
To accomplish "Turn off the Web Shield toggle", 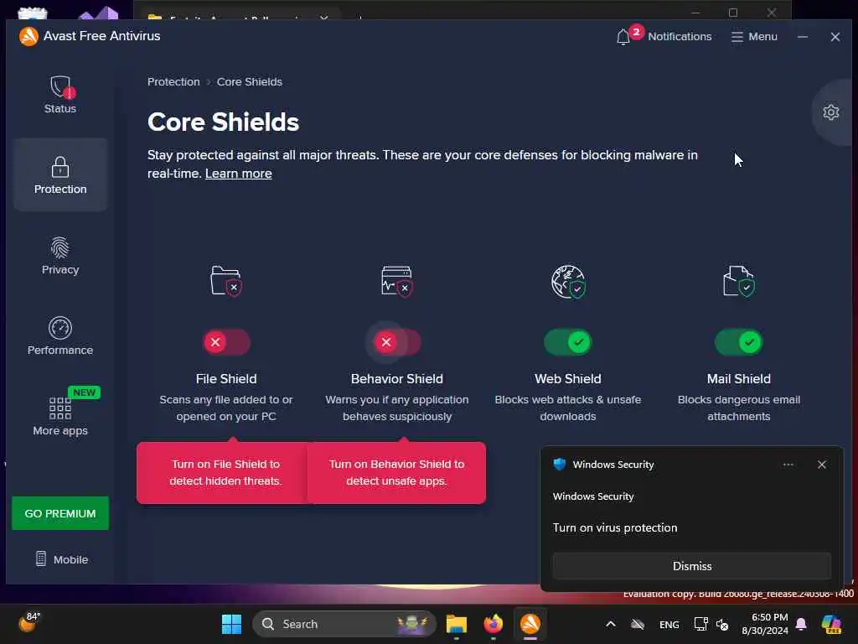I will (x=568, y=342).
